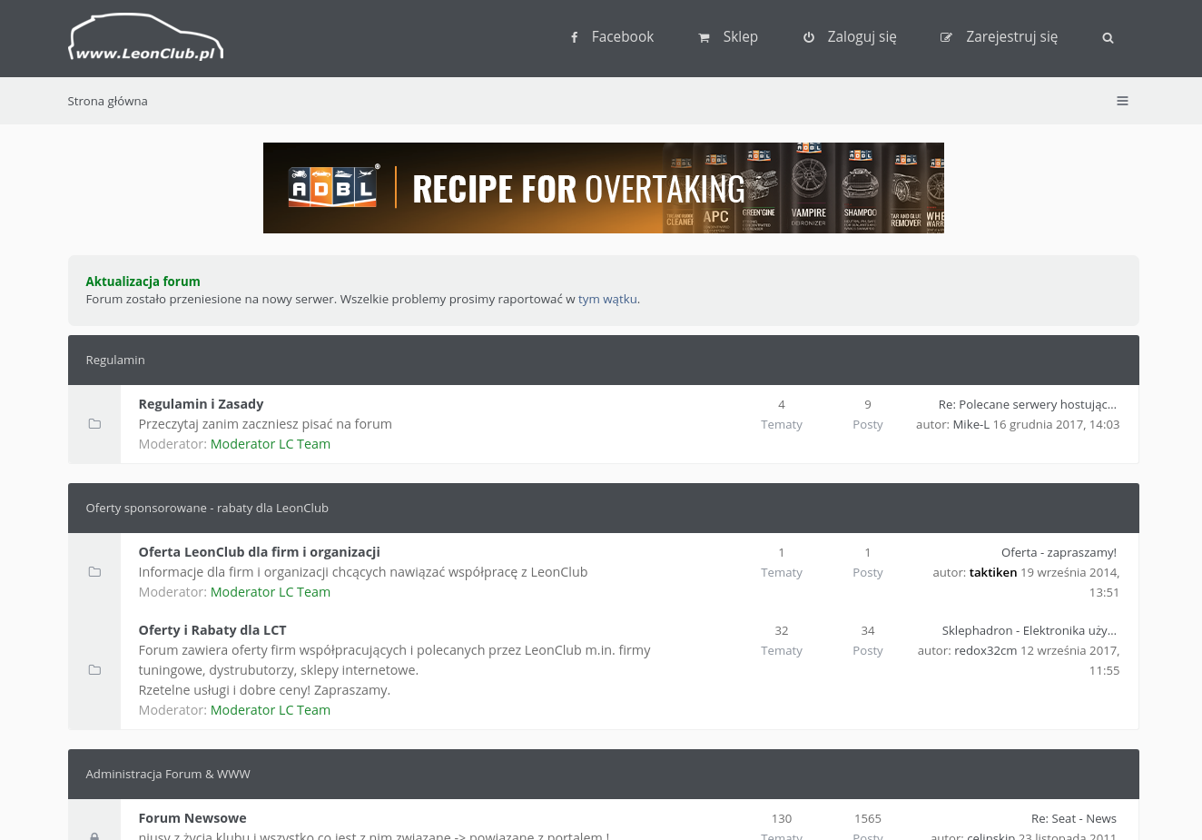Open the Sklep menu item
The width and height of the screenshot is (1202, 840).
(740, 36)
